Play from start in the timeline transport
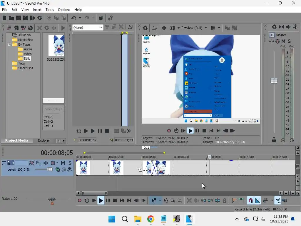This screenshot has width=301, height=226. coord(94,201)
